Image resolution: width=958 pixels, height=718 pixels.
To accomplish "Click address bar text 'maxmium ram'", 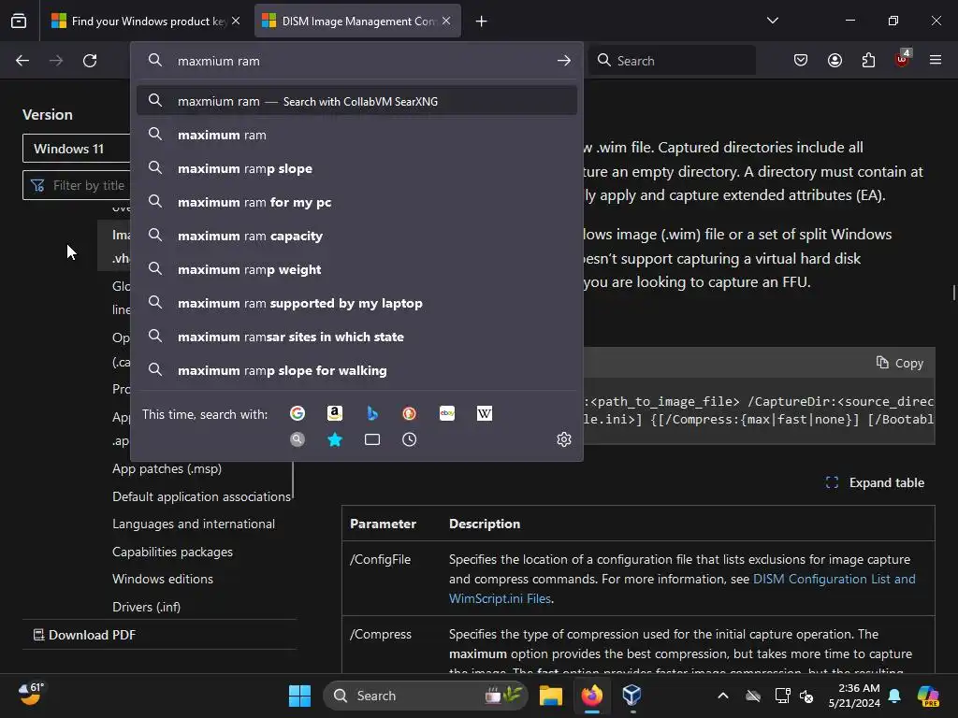I will 219,61.
